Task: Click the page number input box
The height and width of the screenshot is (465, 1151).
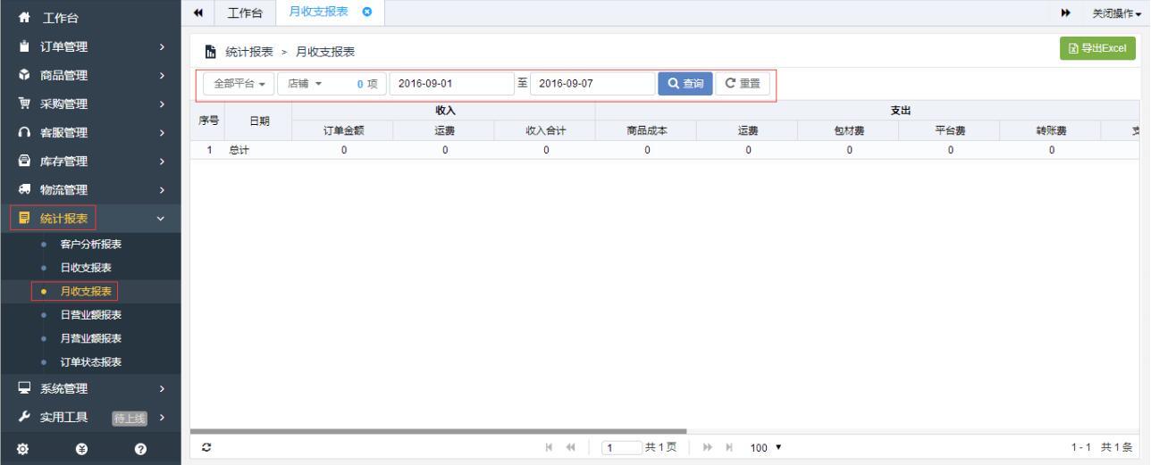Action: [x=621, y=446]
